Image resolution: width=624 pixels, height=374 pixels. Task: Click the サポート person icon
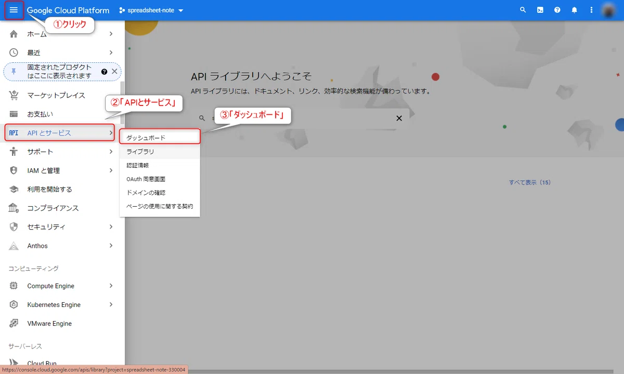14,152
